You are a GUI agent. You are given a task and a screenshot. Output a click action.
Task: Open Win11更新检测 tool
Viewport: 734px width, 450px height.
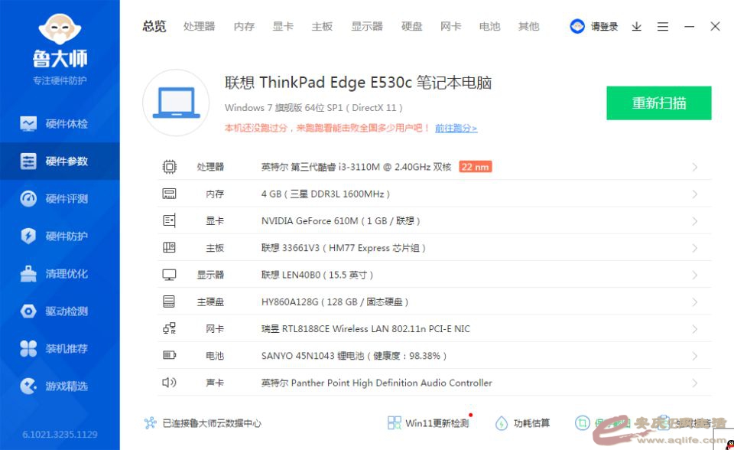tap(428, 423)
